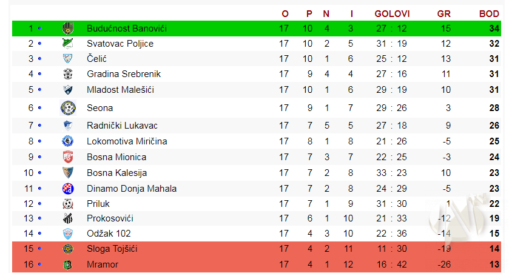This screenshot has height=273, width=509.
Task: Select the Seona club crest icon
Action: click(68, 108)
